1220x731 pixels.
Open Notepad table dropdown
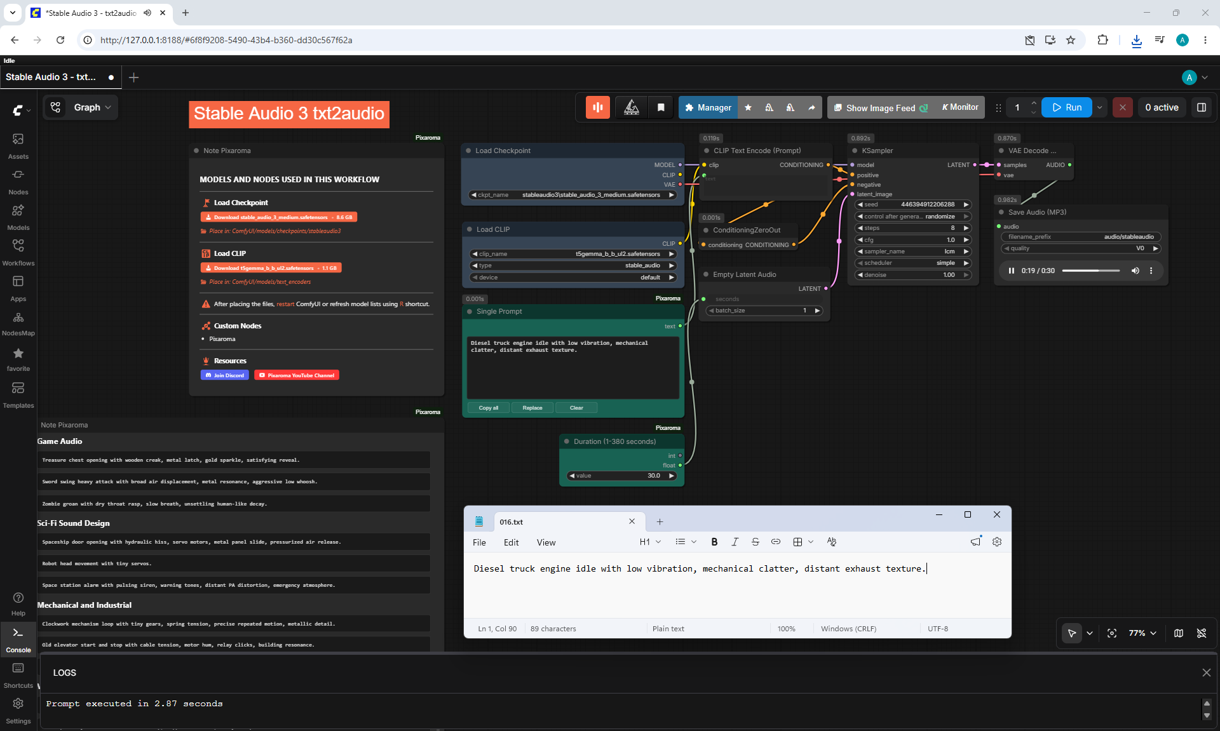coord(803,542)
